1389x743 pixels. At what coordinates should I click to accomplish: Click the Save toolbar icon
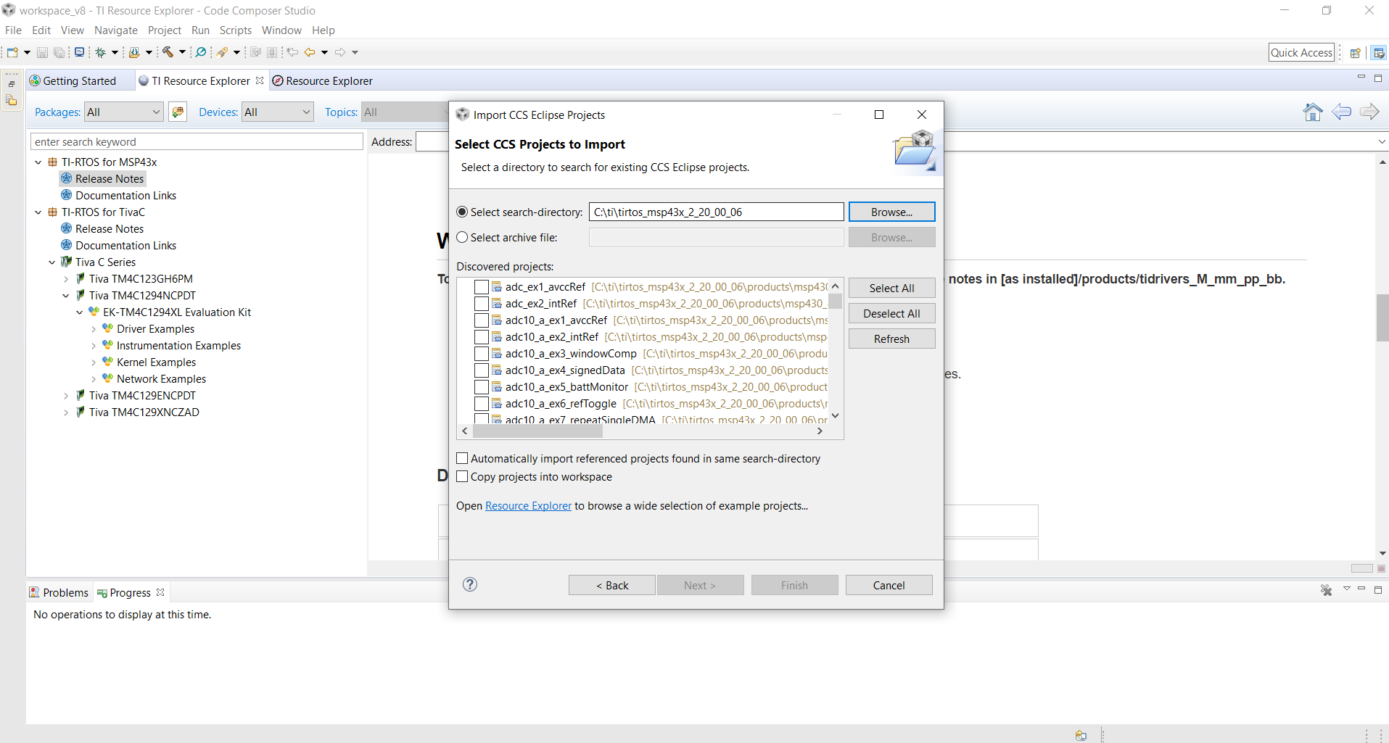coord(42,52)
